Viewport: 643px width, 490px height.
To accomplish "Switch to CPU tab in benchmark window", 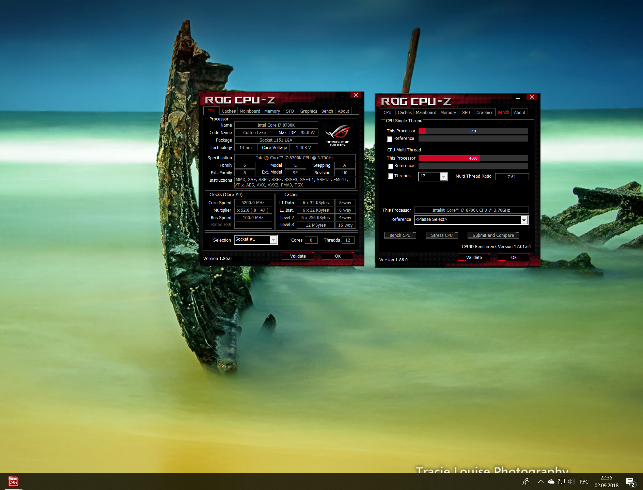I will click(x=387, y=113).
